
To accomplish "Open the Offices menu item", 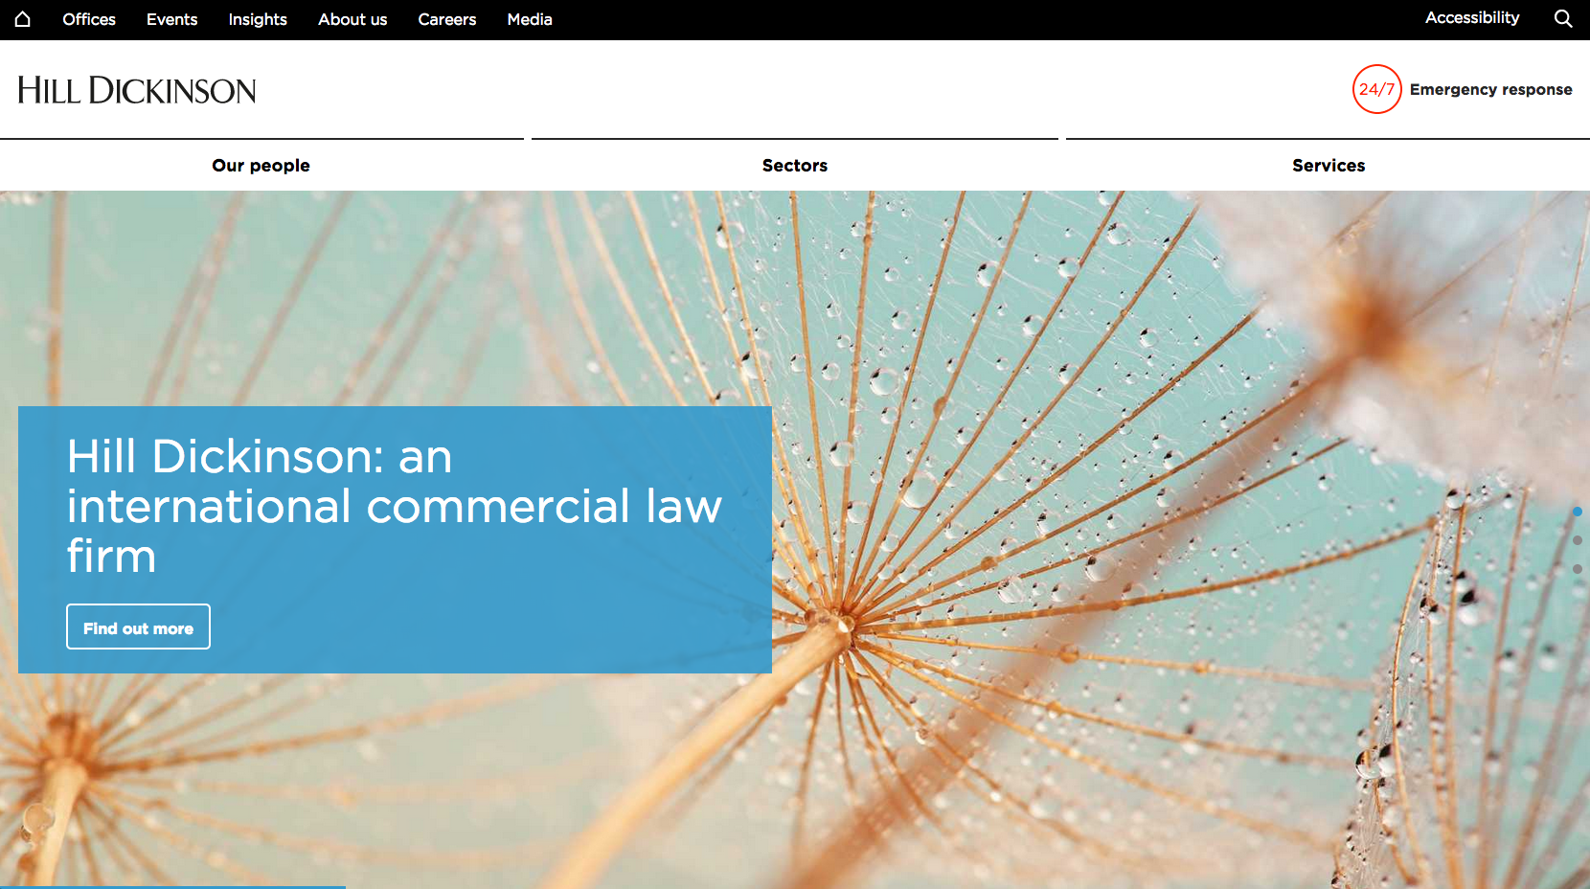I will 89,19.
